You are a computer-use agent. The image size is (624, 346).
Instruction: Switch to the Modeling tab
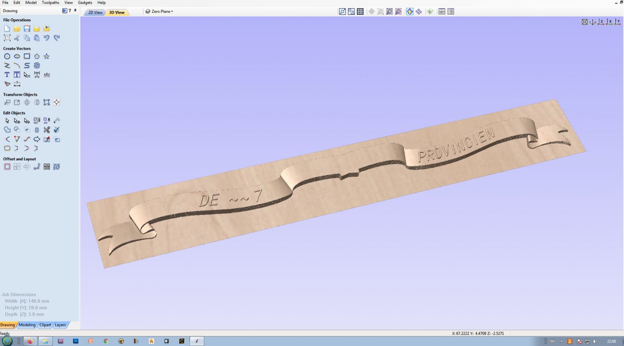point(27,325)
